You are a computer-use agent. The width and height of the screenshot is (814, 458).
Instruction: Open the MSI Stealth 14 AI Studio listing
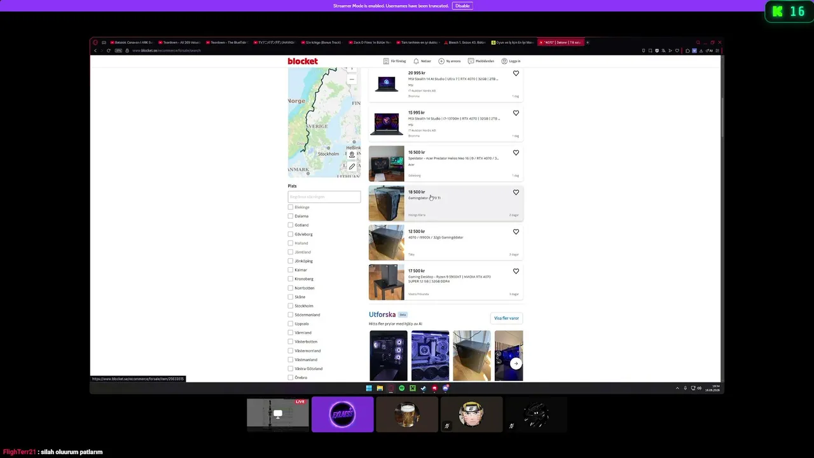[453, 79]
